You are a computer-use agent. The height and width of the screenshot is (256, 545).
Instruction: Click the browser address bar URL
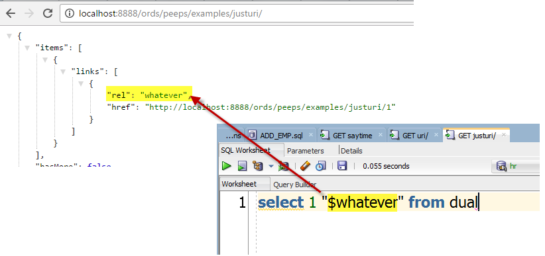170,13
